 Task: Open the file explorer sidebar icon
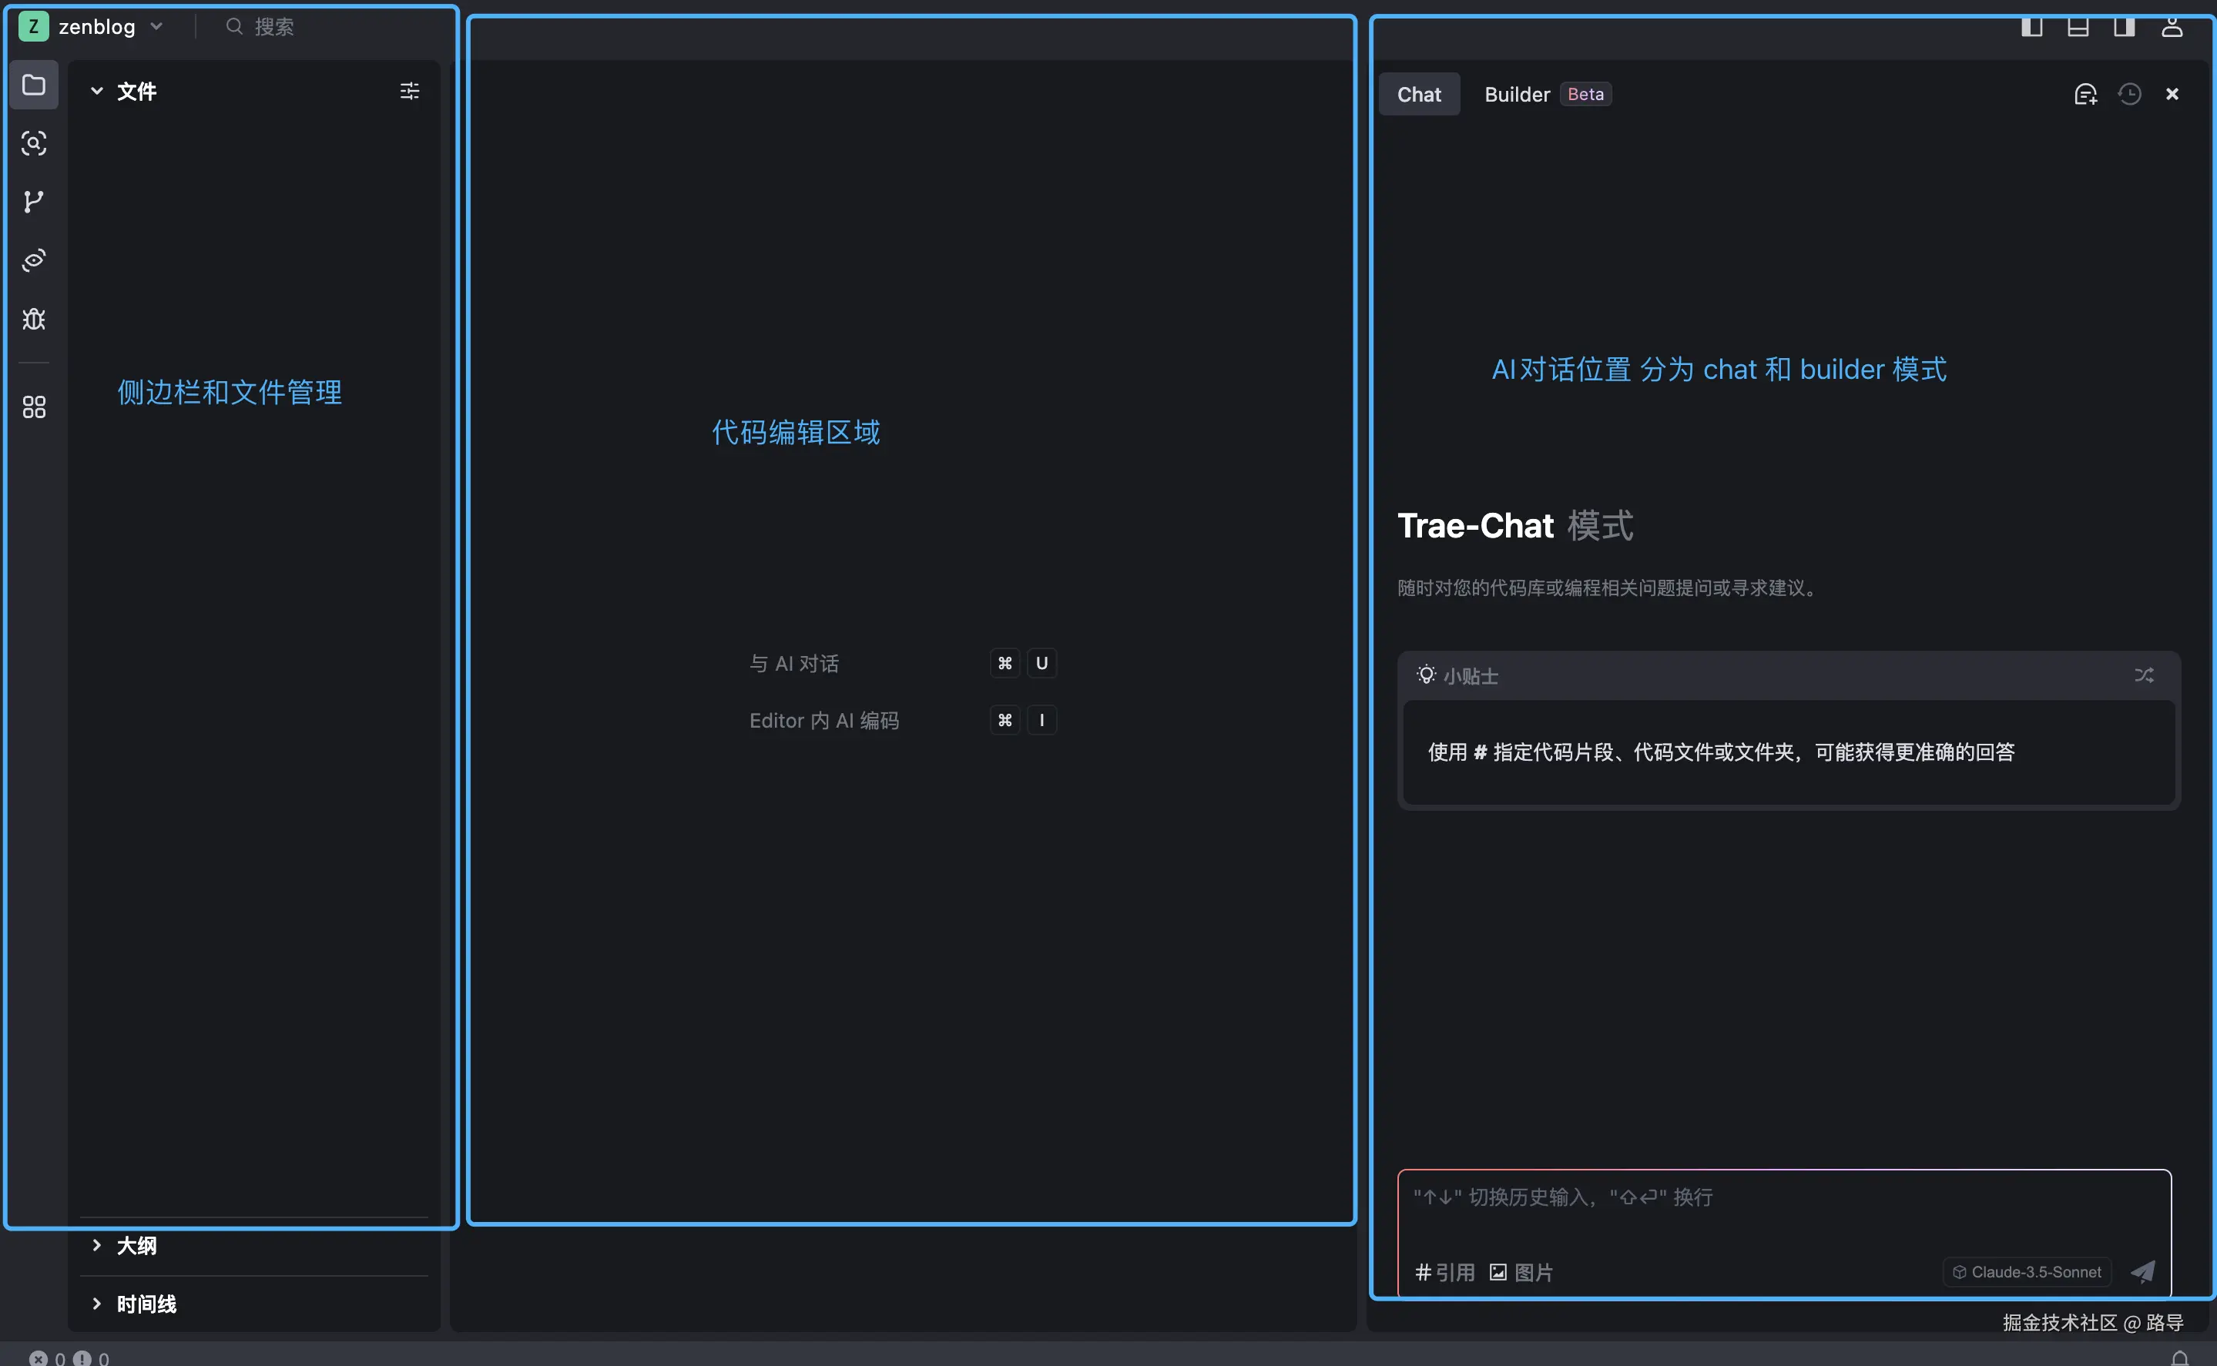coord(33,85)
